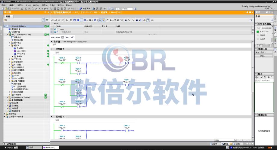The height and width of the screenshot is (150, 277).
Task: Click the new project icon in main toolbar
Action: 3,8
